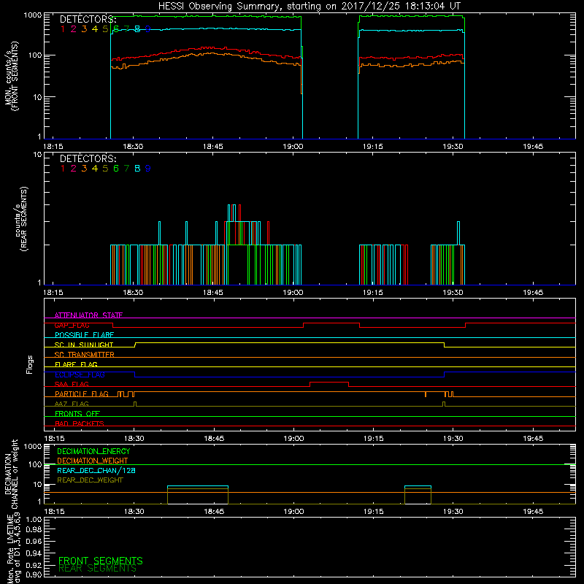Click 19:00 tick under front segments plot
Viewport: 584px width, 584px height.
pos(293,147)
